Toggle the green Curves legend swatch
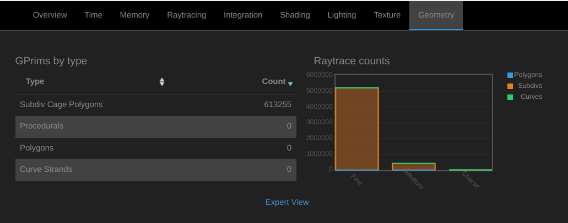 coord(510,97)
